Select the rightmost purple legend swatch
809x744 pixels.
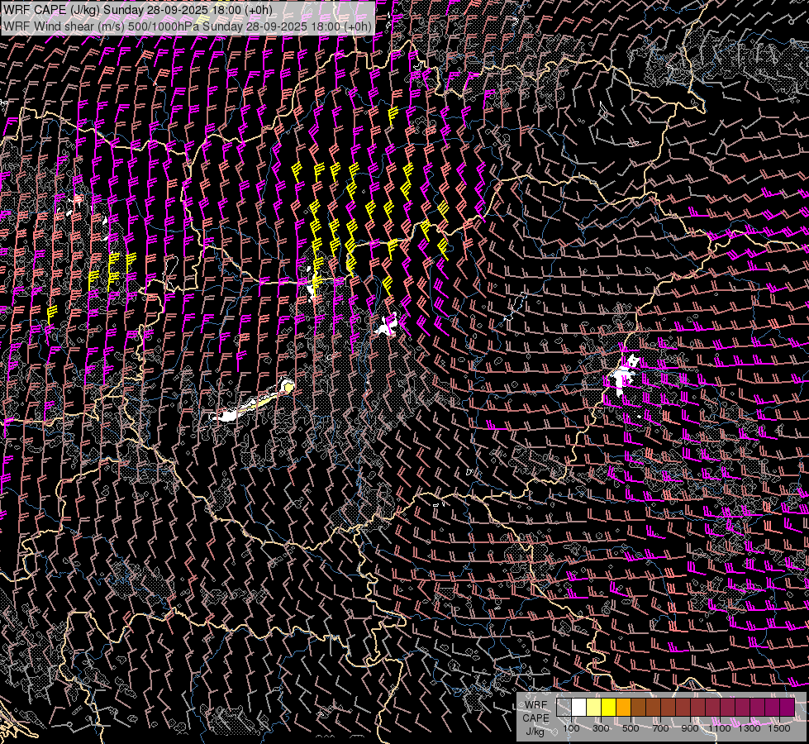[788, 707]
